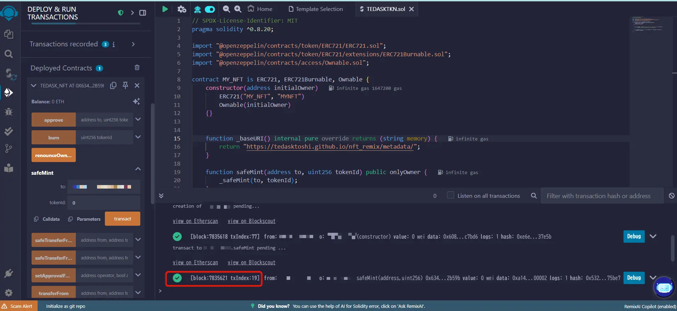This screenshot has width=677, height=311.
Task: Click the terminal vertical scrollbar
Action: click(x=672, y=248)
